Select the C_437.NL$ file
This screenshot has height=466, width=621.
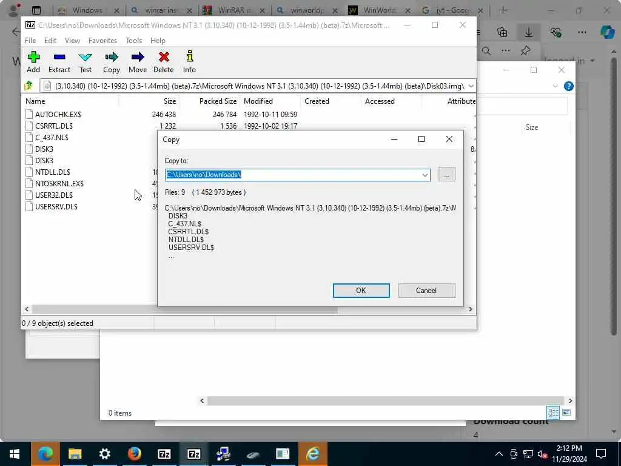pyautogui.click(x=52, y=137)
